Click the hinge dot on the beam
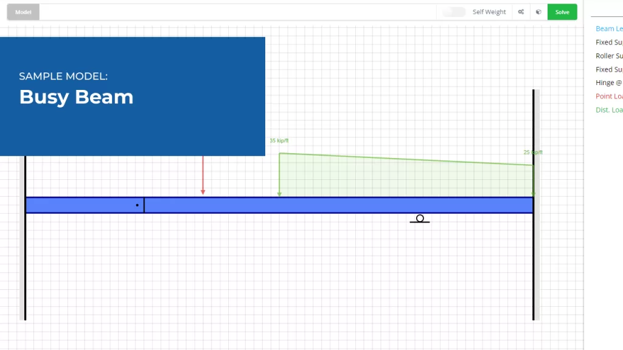The image size is (623, 350). click(x=137, y=205)
